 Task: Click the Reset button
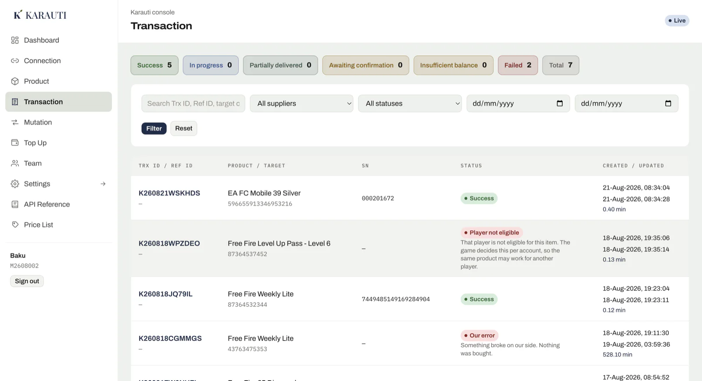[184, 128]
